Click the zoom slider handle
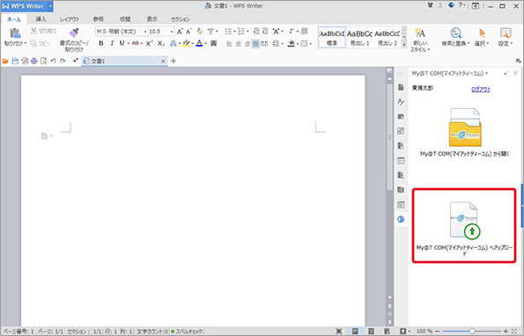The height and width of the screenshot is (336, 524). click(472, 331)
